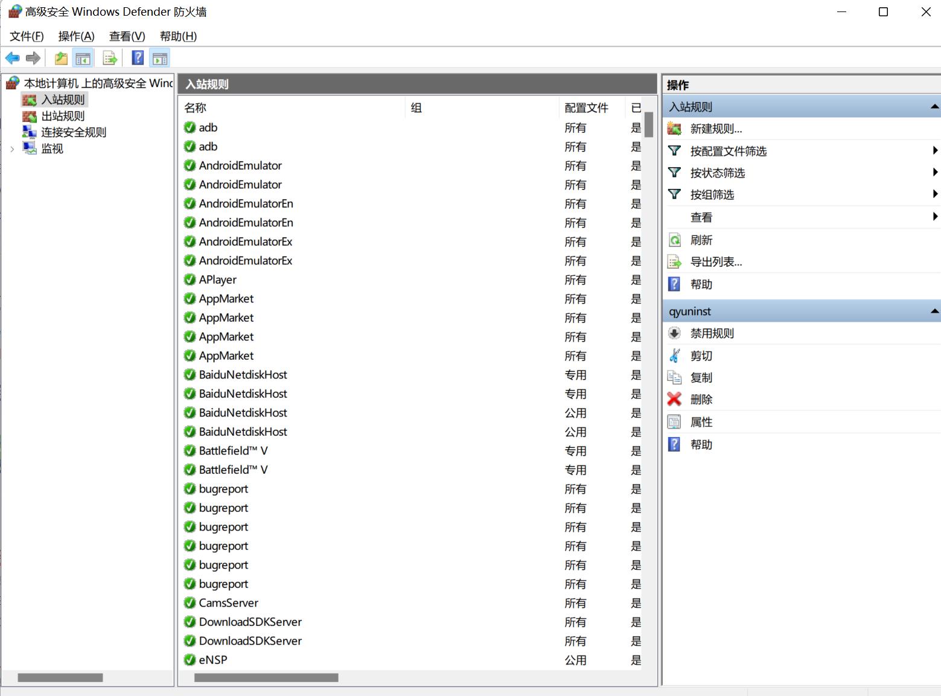Click the help icon under 入站规则 actions

[x=675, y=284]
